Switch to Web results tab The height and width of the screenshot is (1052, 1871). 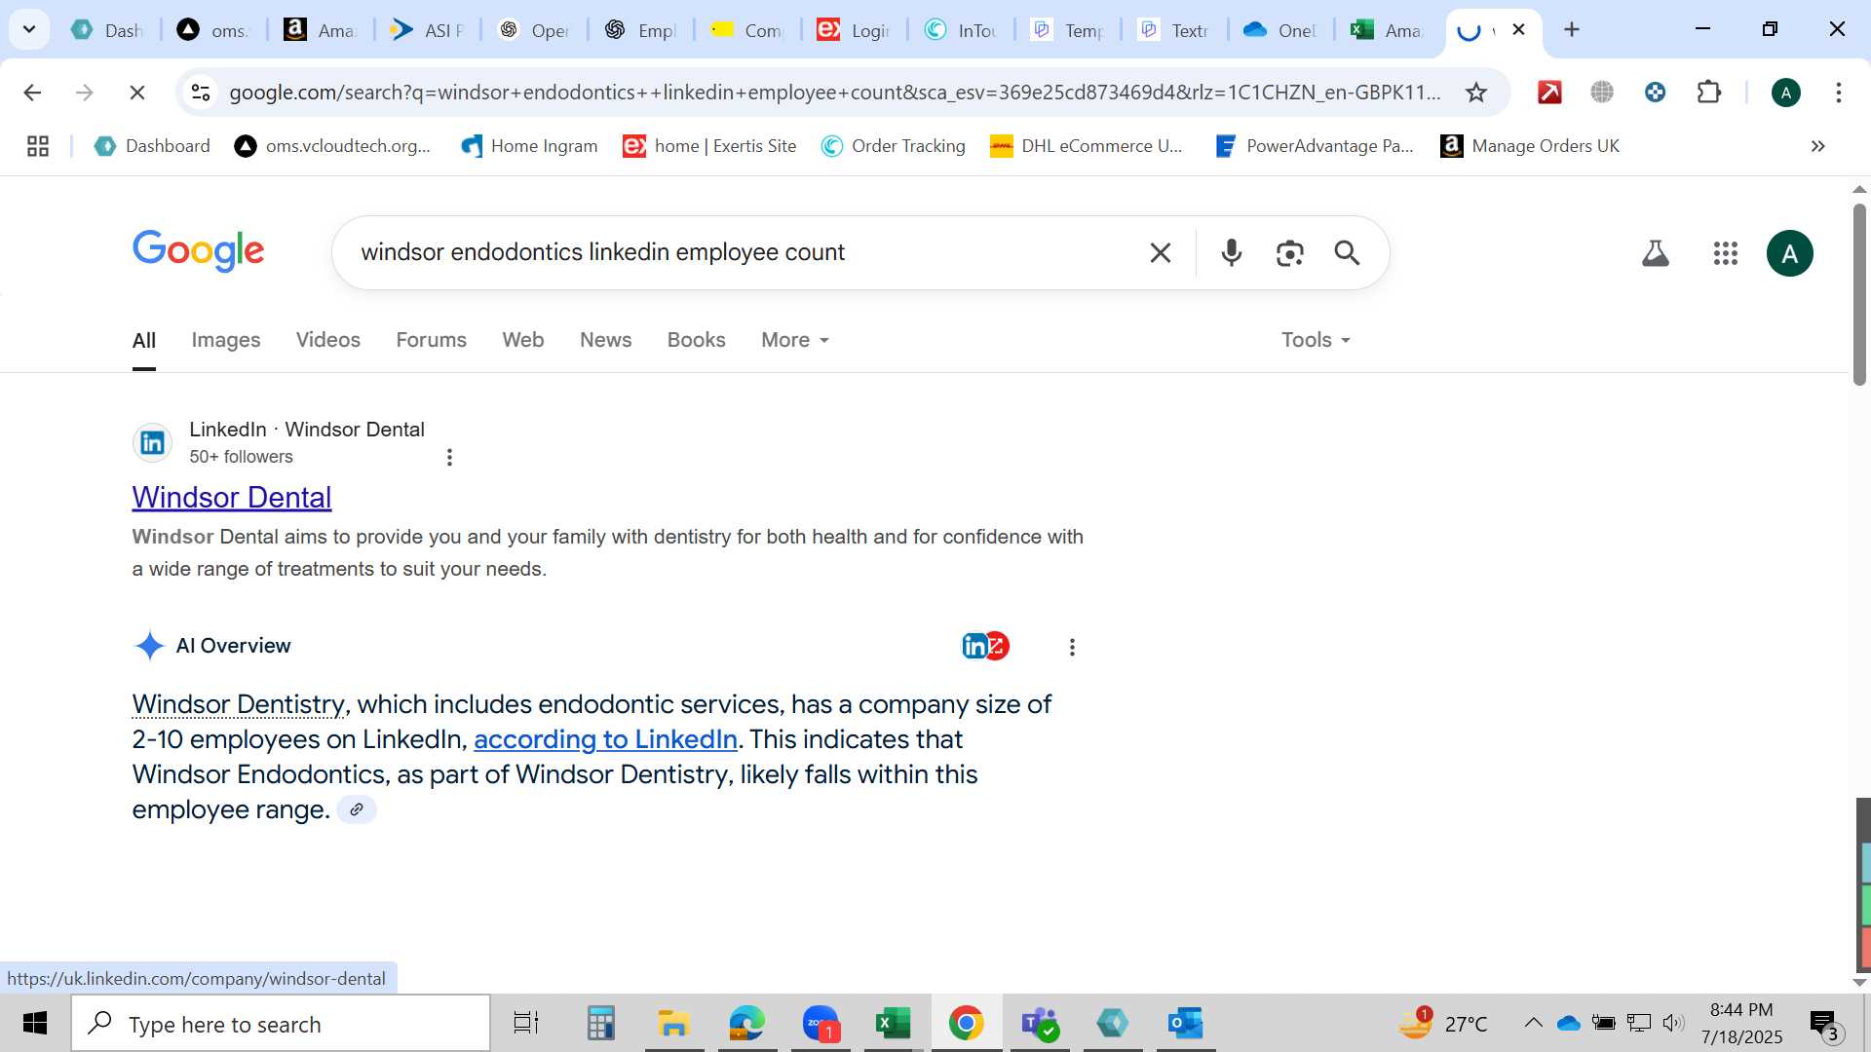point(522,340)
